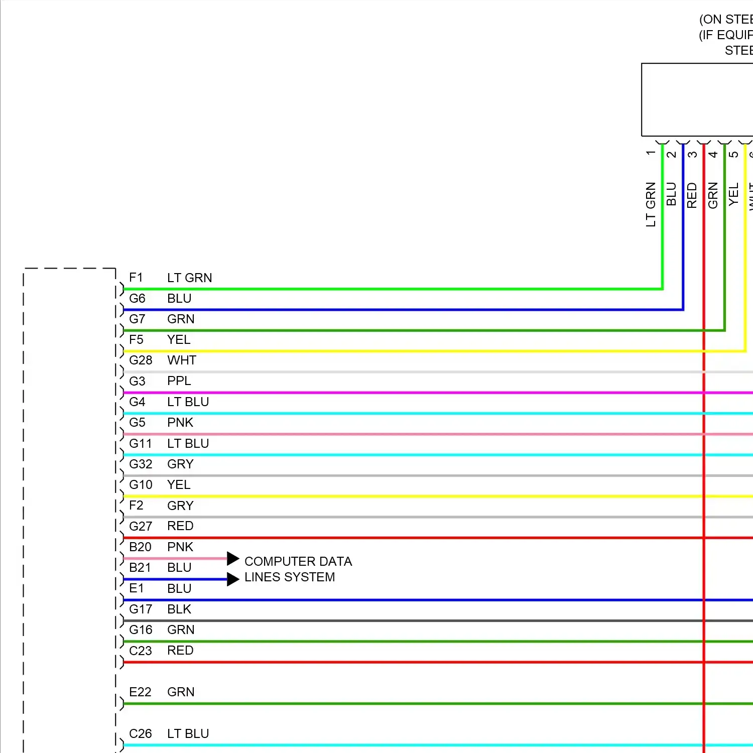Click connector pin number 3 at top

692,154
